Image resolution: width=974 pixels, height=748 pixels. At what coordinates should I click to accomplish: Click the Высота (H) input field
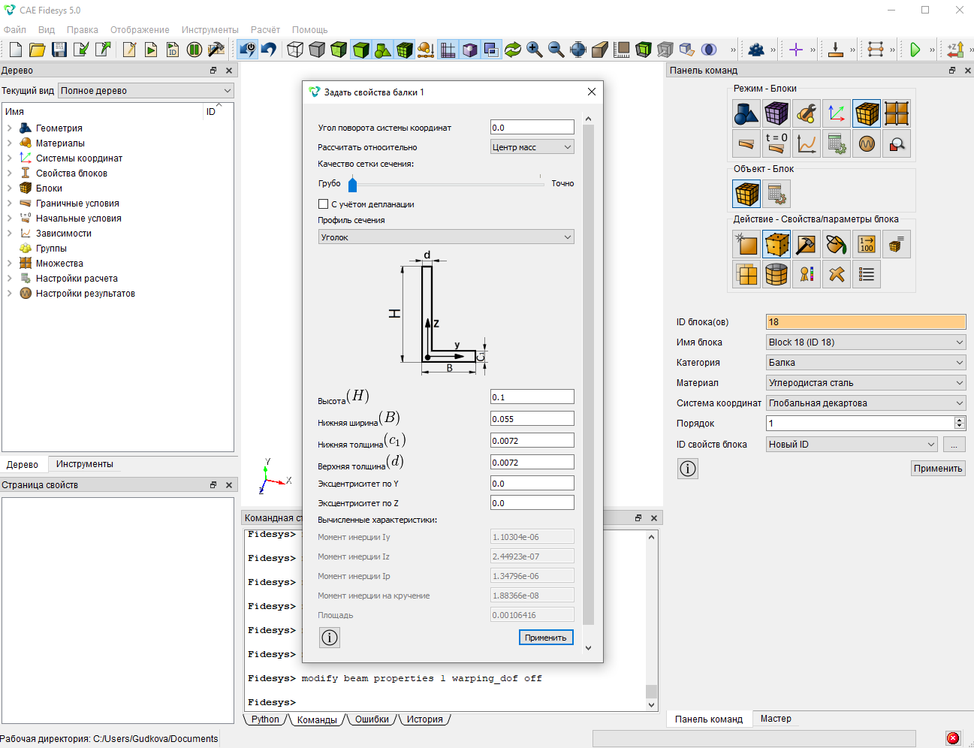[532, 397]
